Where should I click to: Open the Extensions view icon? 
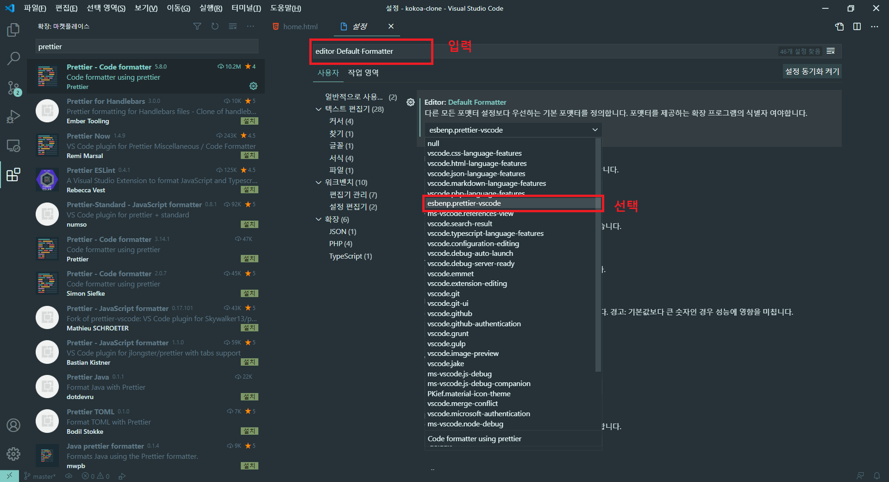click(13, 175)
